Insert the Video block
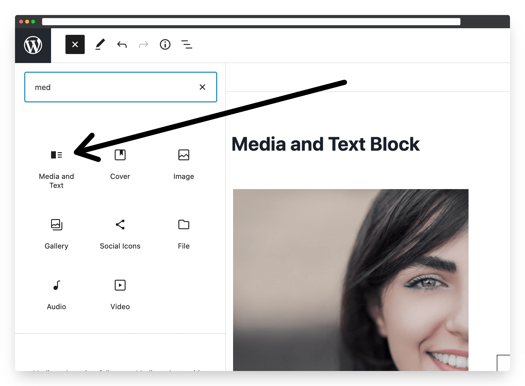 120,295
